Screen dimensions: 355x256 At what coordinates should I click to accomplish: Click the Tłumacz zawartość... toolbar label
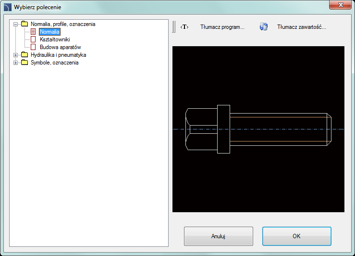click(302, 27)
